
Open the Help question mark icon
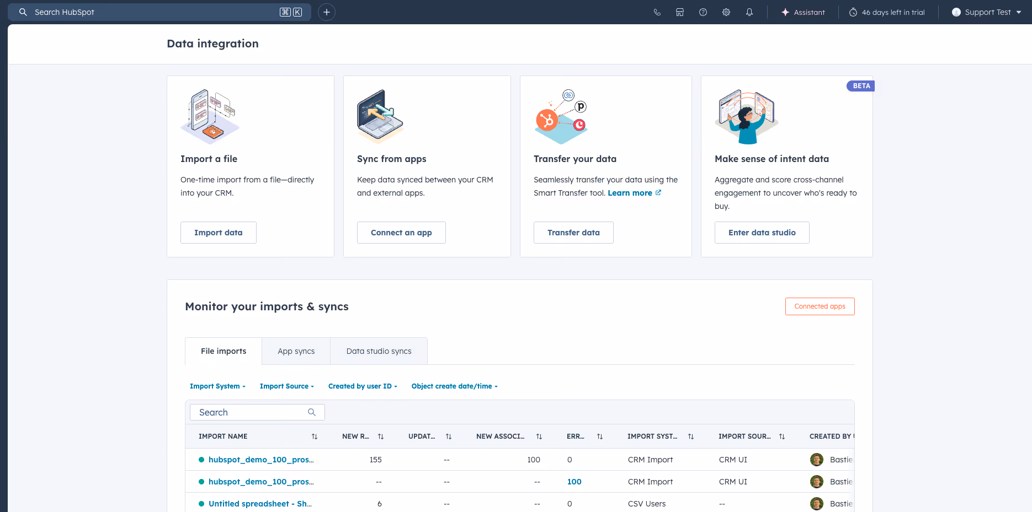[x=703, y=12]
